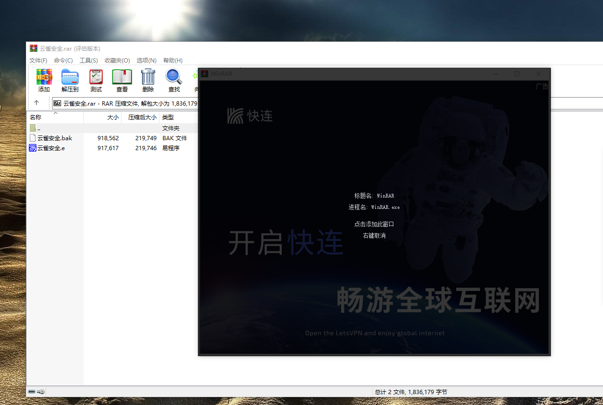Screen dimensions: 603x405
Task: Select the 云雀安全.bak file name
Action: [x=55, y=138]
